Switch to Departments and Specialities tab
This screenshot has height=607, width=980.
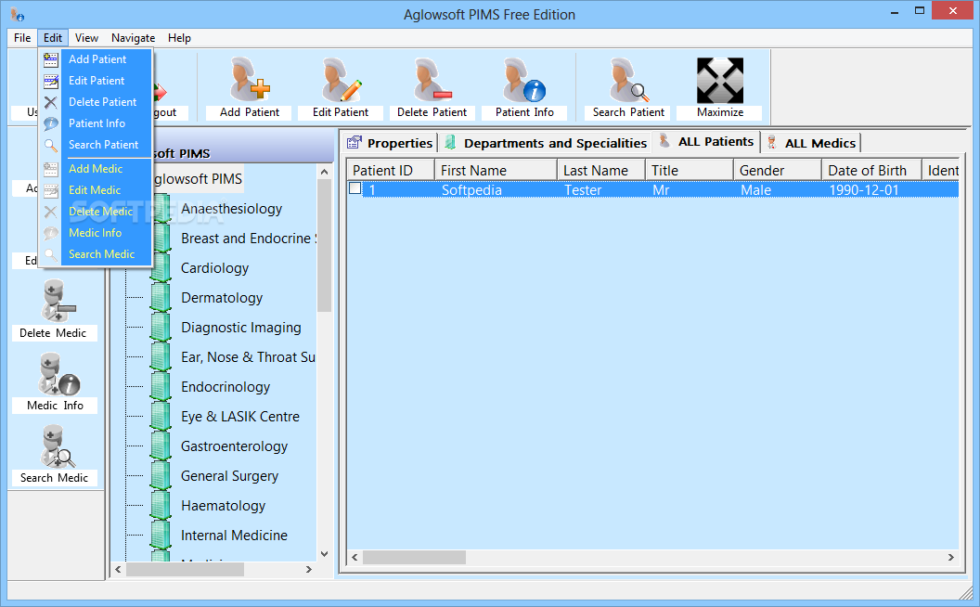(x=547, y=143)
